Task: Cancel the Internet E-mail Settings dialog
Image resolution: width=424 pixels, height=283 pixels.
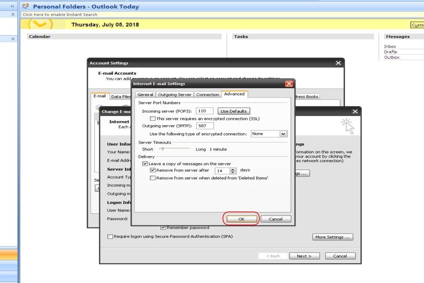Action: click(276, 219)
